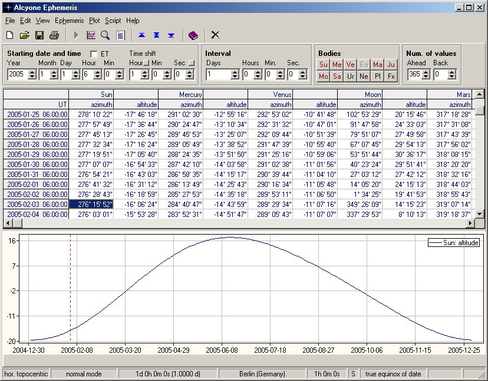
Task: Toggle the Ne (Neptune) body button
Action: (x=364, y=76)
